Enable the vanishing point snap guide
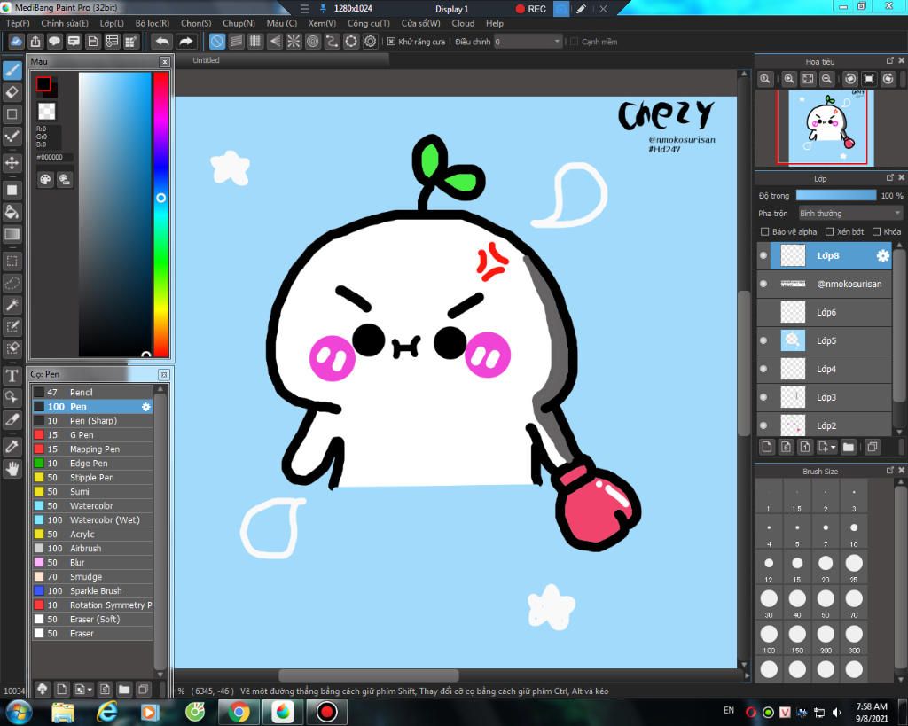This screenshot has height=726, width=908. coord(275,42)
